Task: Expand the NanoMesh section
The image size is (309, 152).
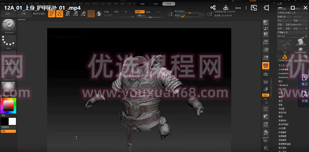Action: pyautogui.click(x=283, y=77)
